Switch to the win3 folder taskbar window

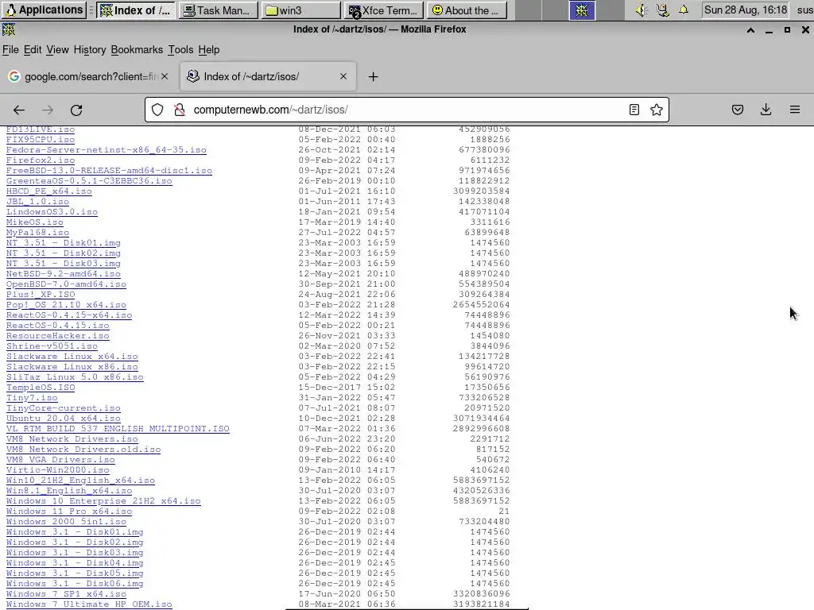(x=301, y=10)
